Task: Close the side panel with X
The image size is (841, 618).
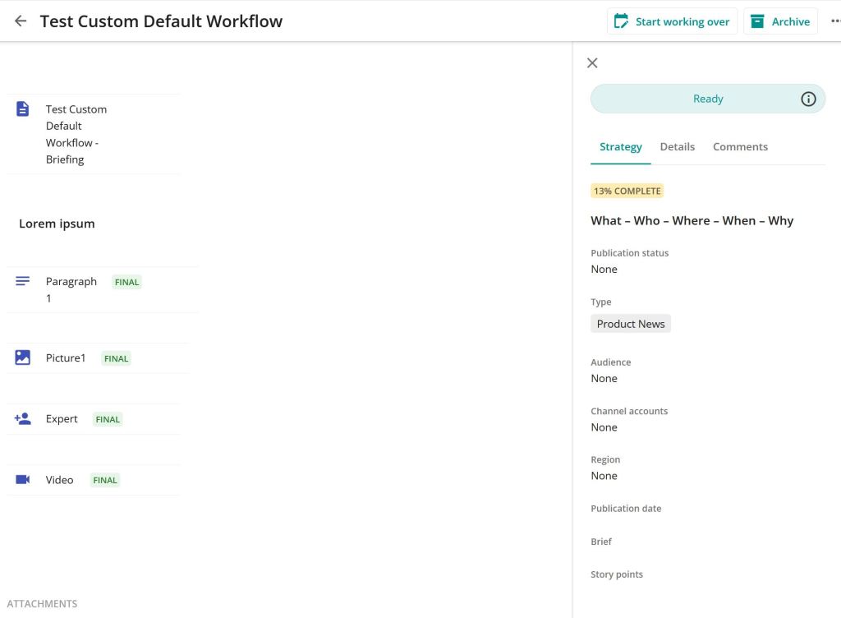Action: tap(592, 63)
